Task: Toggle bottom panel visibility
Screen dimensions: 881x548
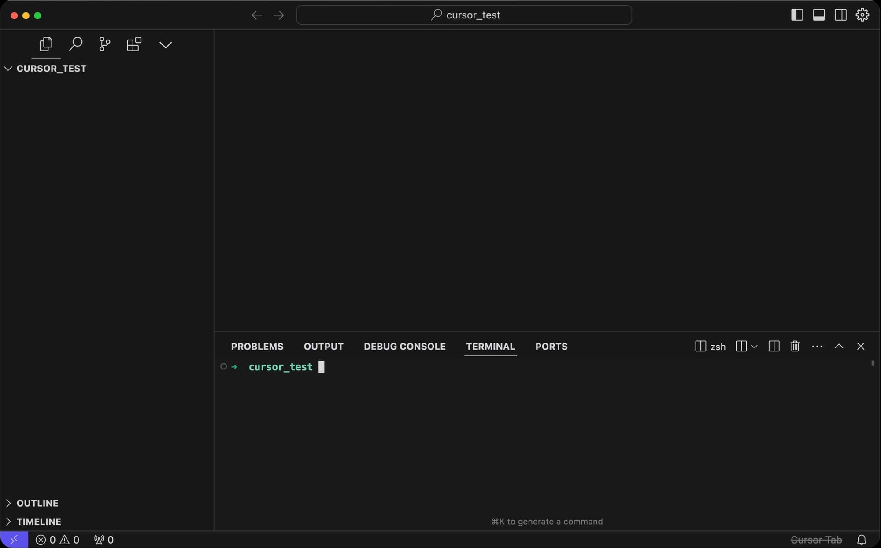Action: tap(818, 15)
